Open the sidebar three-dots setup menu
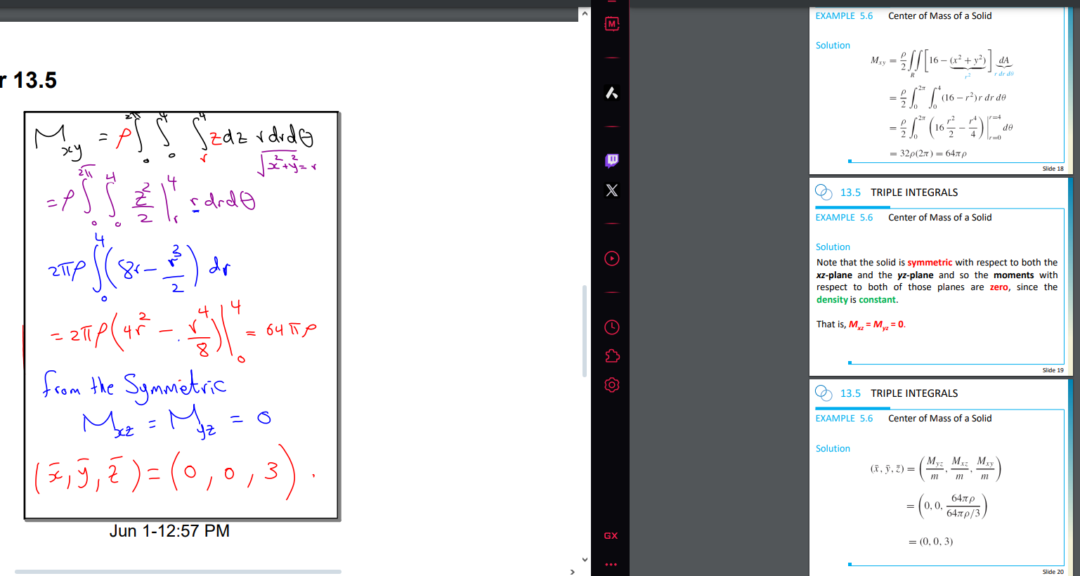 click(x=611, y=564)
